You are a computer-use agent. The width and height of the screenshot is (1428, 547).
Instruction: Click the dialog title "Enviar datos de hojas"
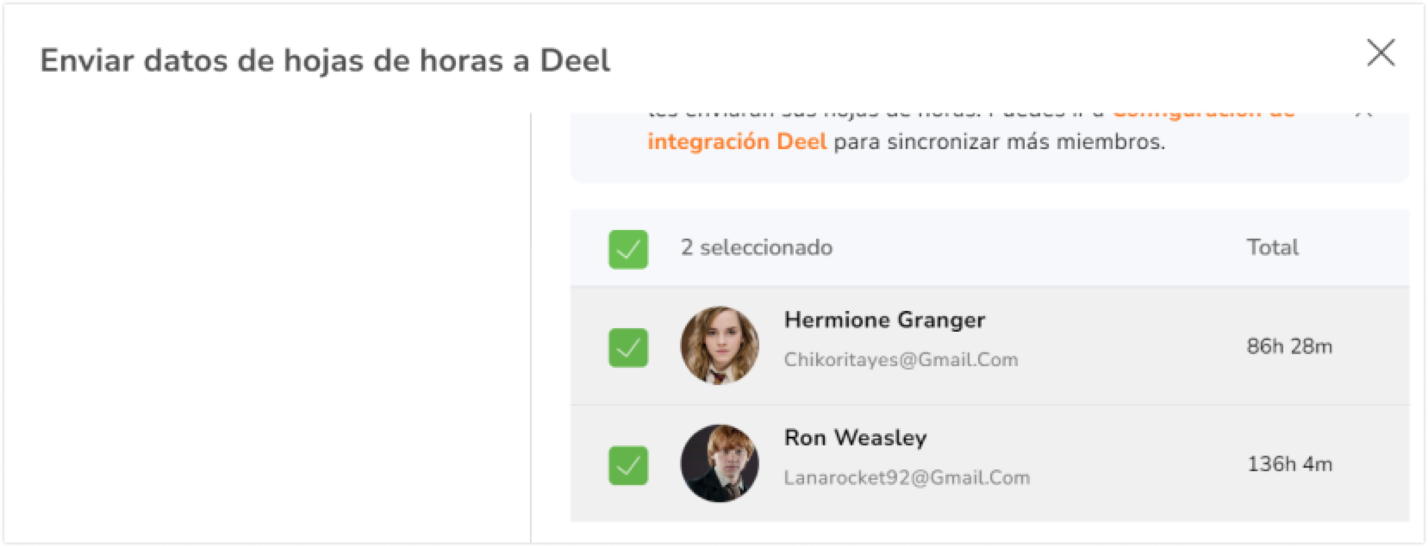(325, 60)
